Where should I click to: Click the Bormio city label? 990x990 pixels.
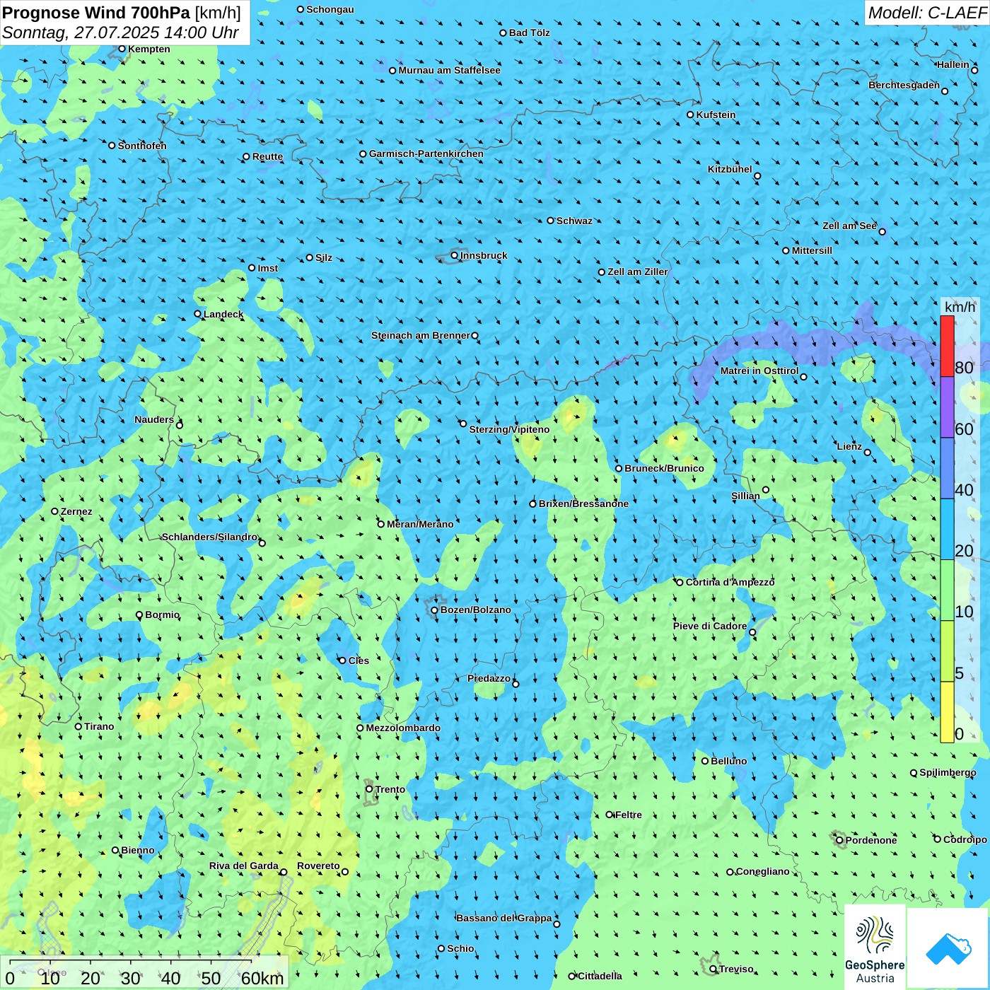[162, 615]
